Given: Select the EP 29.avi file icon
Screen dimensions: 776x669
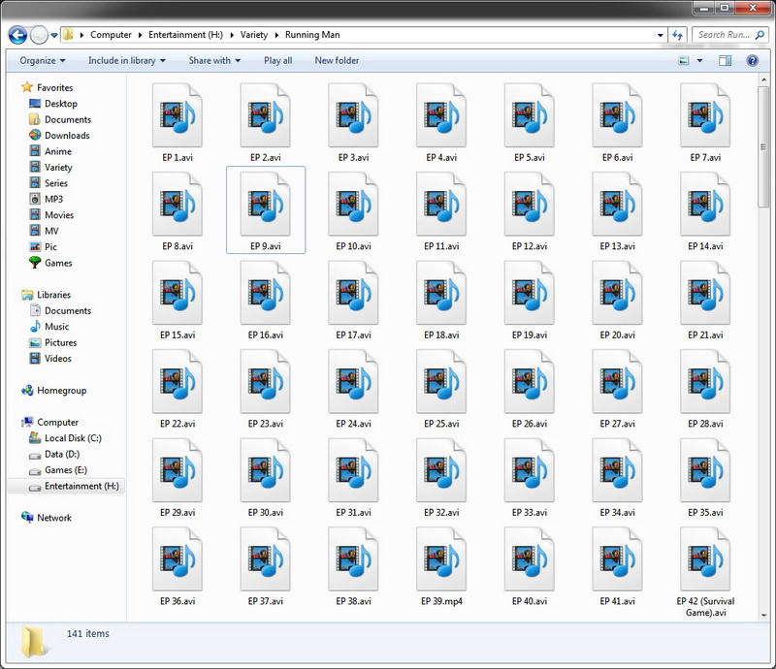Looking at the screenshot, I should click(178, 469).
